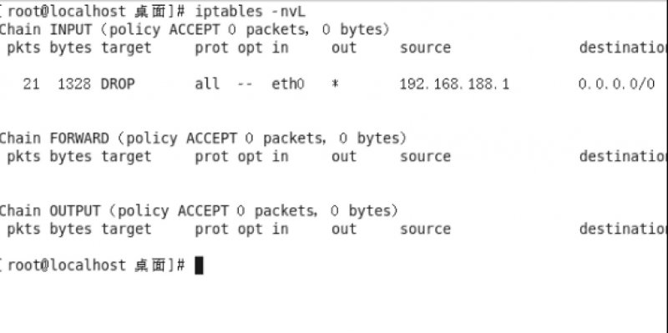Click the Chain OUTPUT header line
This screenshot has width=668, height=333.
coord(199,211)
